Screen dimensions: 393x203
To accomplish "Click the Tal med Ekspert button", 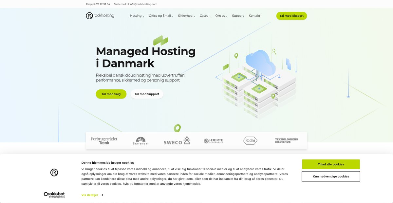I will (x=291, y=16).
